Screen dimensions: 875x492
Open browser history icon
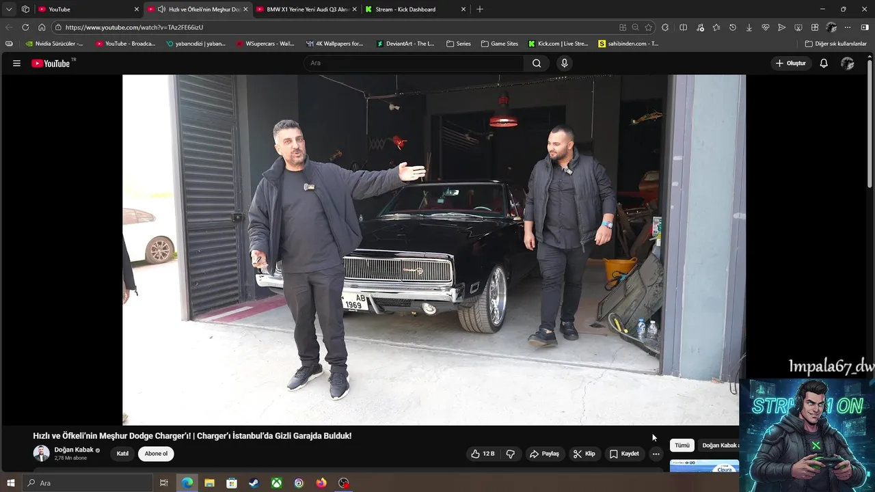click(x=733, y=27)
